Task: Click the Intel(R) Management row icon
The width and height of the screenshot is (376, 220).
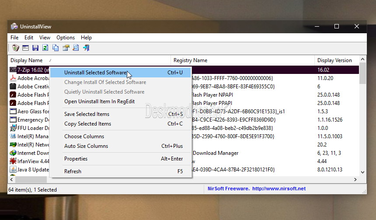Action: [x=13, y=136]
